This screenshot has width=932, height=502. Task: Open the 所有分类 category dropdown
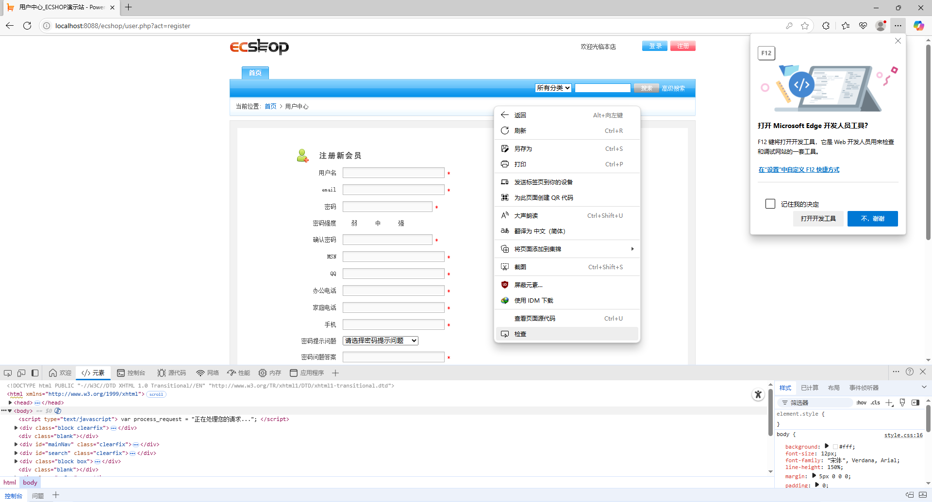[x=553, y=88]
